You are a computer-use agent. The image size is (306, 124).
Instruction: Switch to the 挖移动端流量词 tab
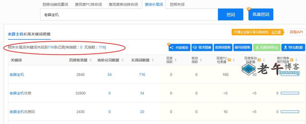tap(55, 4)
